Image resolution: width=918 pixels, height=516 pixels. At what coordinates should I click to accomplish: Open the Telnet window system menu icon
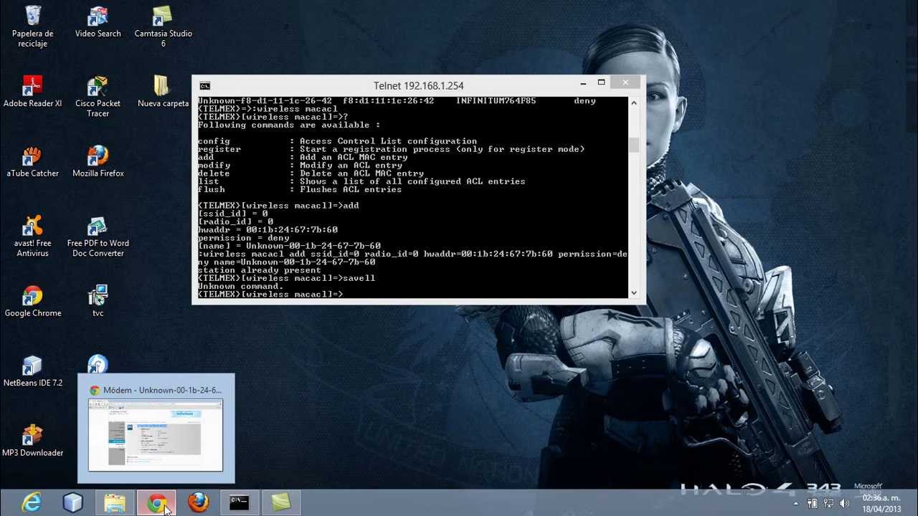pos(205,86)
